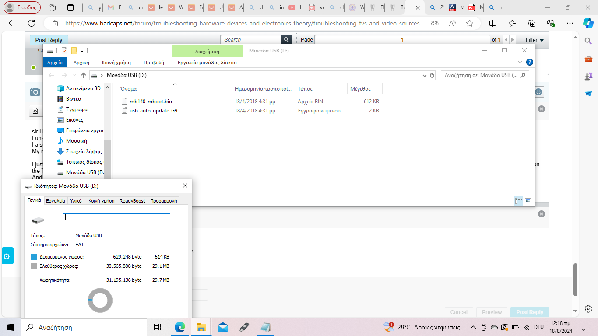Open the Προβολή ribbon tab
Image resolution: width=598 pixels, height=336 pixels.
tap(154, 63)
